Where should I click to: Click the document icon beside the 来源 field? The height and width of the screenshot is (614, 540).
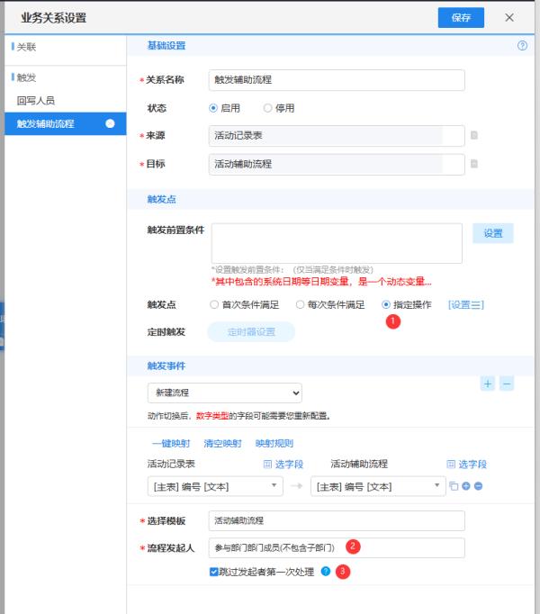click(474, 136)
